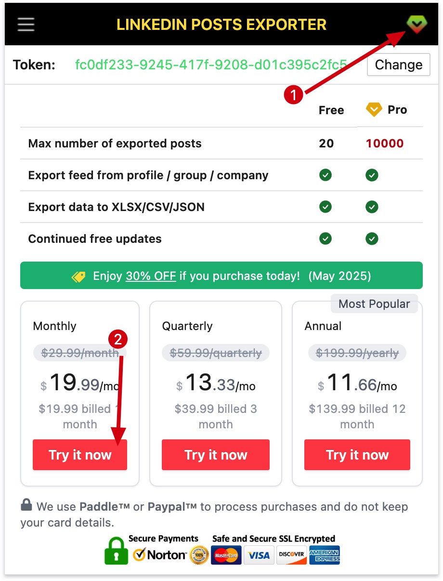443x581 pixels.
Task: Toggle the Free checkmark for exporting feeds
Action: point(325,175)
